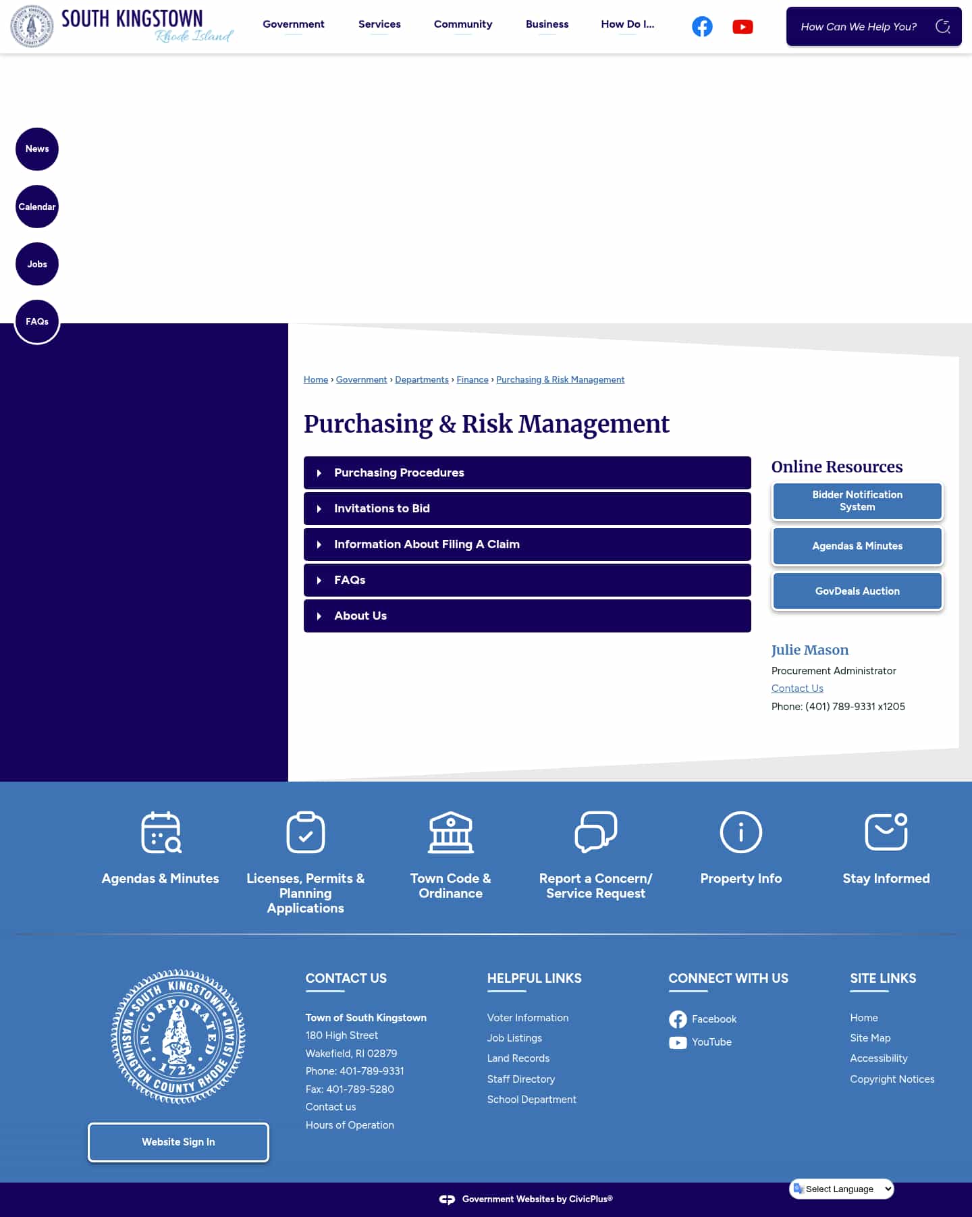Click the Agendas & Minutes Online Resources button
Screen dimensions: 972x1217
[x=857, y=546]
